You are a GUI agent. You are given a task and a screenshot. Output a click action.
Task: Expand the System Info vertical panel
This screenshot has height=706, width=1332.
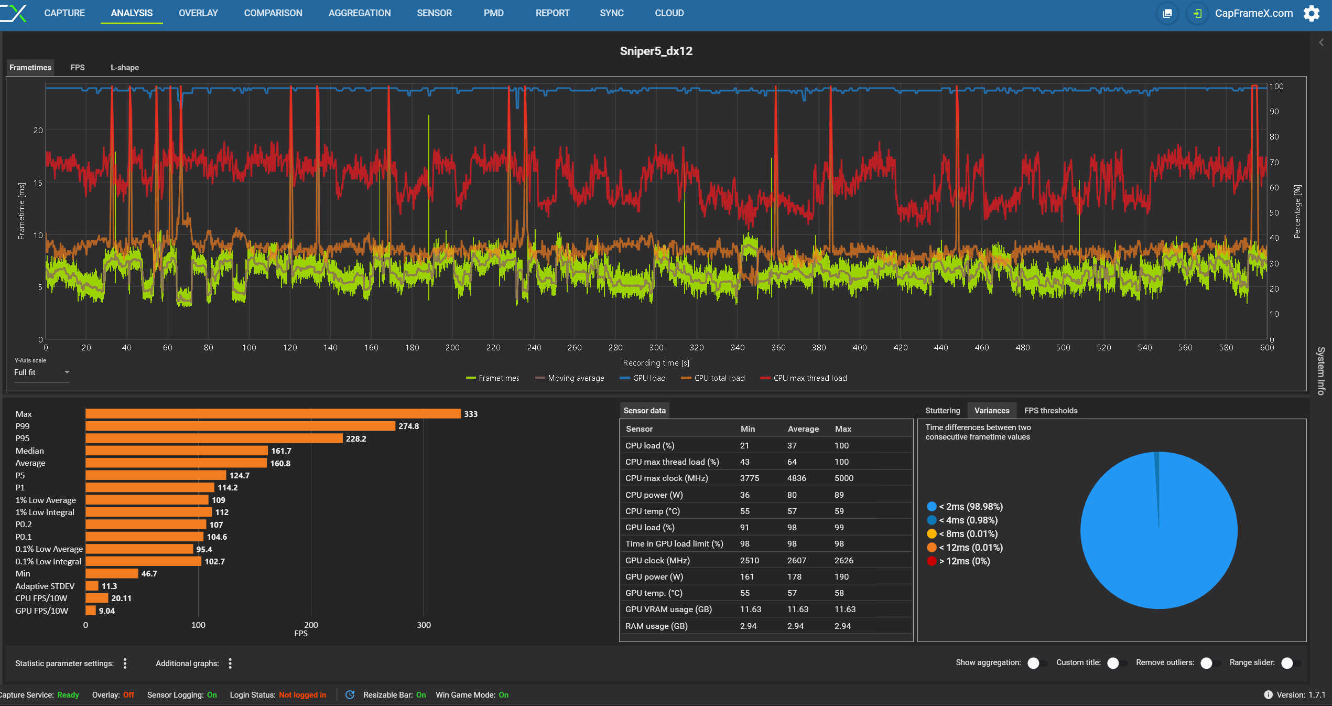1321,370
